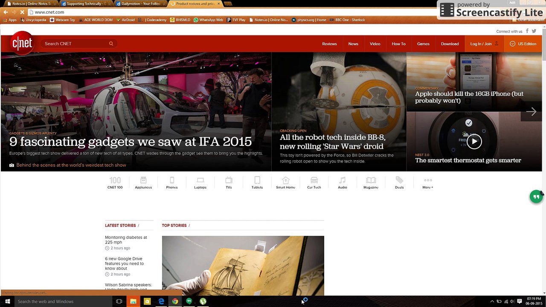Expand the US Edition selector
Image resolution: width=546 pixels, height=307 pixels.
523,43
